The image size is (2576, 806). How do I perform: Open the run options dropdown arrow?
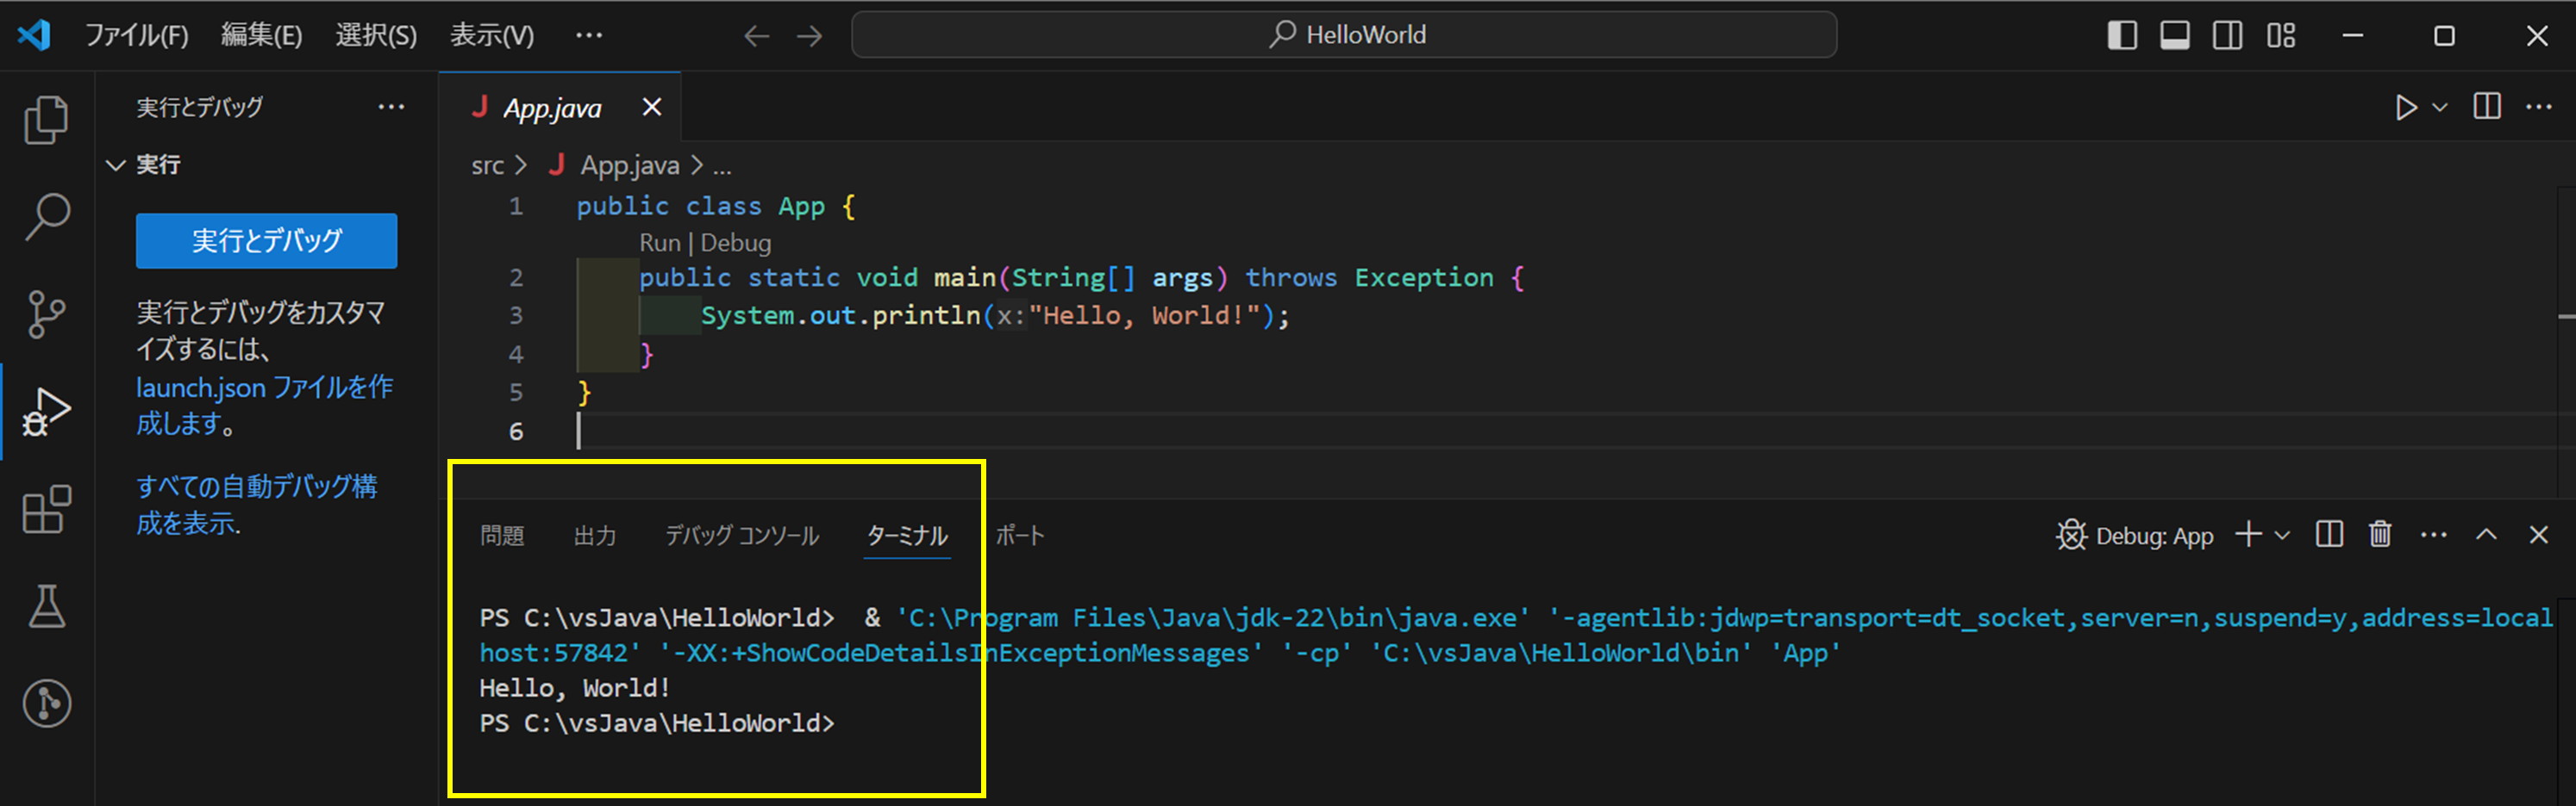tap(2440, 107)
